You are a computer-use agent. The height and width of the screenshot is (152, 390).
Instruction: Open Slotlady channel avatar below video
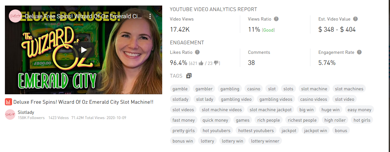click(x=10, y=114)
